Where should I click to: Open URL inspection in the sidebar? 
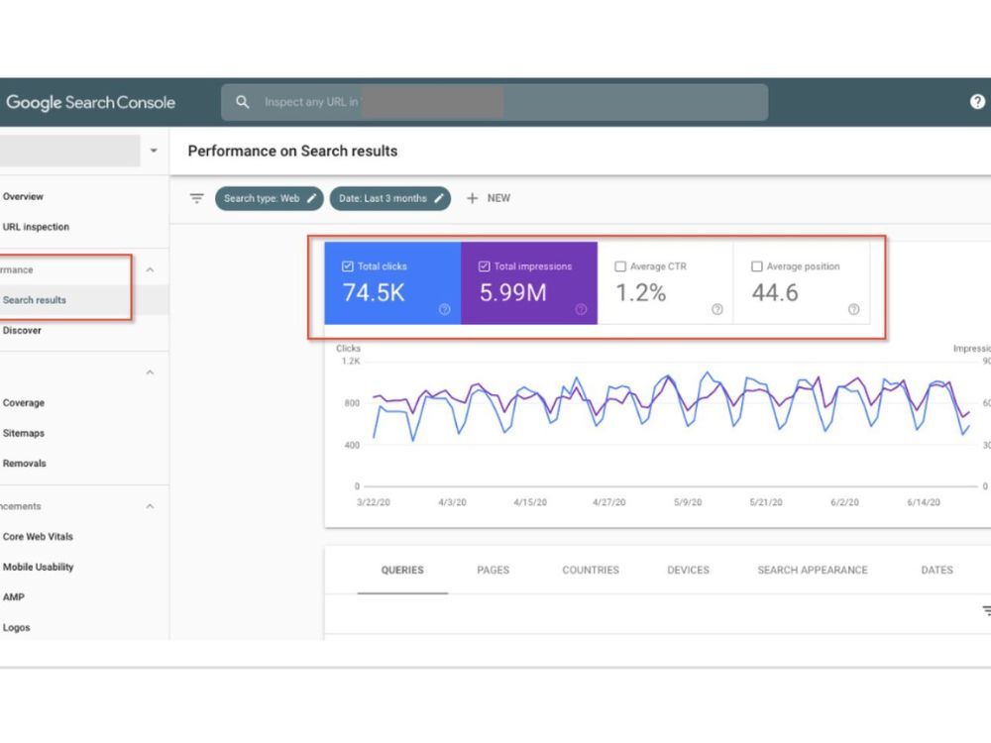[x=36, y=227]
